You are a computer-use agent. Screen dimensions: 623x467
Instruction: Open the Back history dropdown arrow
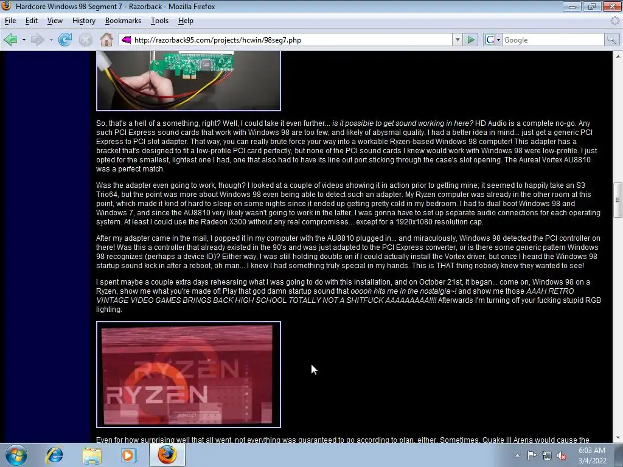tap(24, 40)
